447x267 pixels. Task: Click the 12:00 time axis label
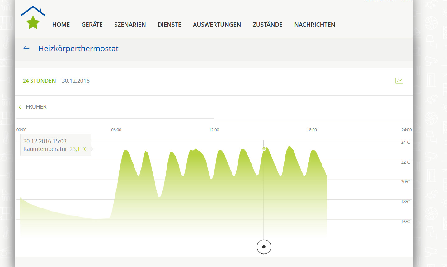tap(214, 130)
